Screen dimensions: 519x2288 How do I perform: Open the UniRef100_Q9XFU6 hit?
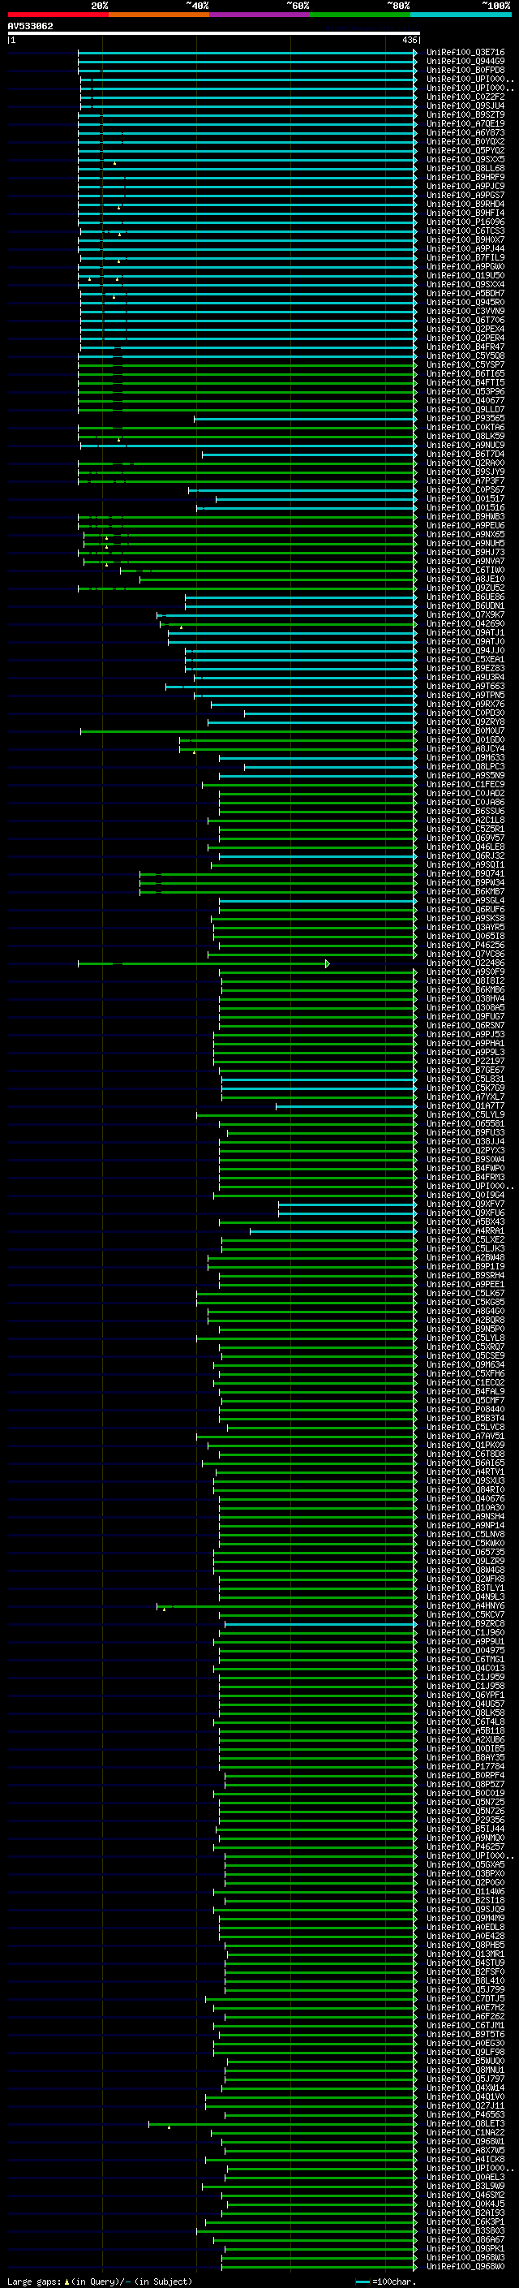465,1213
